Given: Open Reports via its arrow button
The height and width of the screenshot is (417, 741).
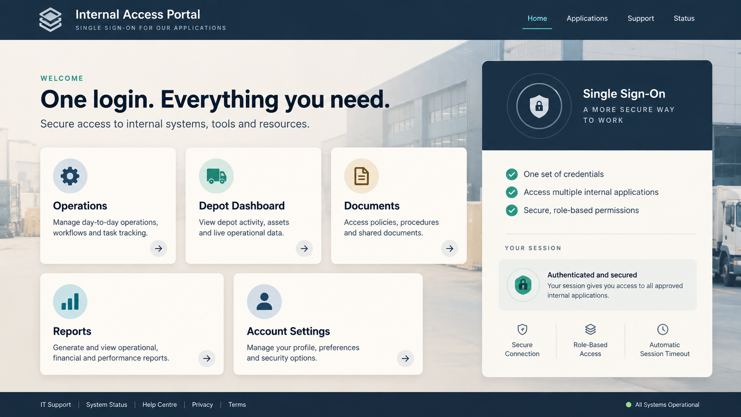Looking at the screenshot, I should [207, 358].
